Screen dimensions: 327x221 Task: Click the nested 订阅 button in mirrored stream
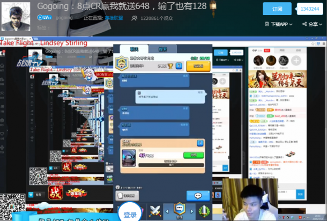tap(221, 53)
